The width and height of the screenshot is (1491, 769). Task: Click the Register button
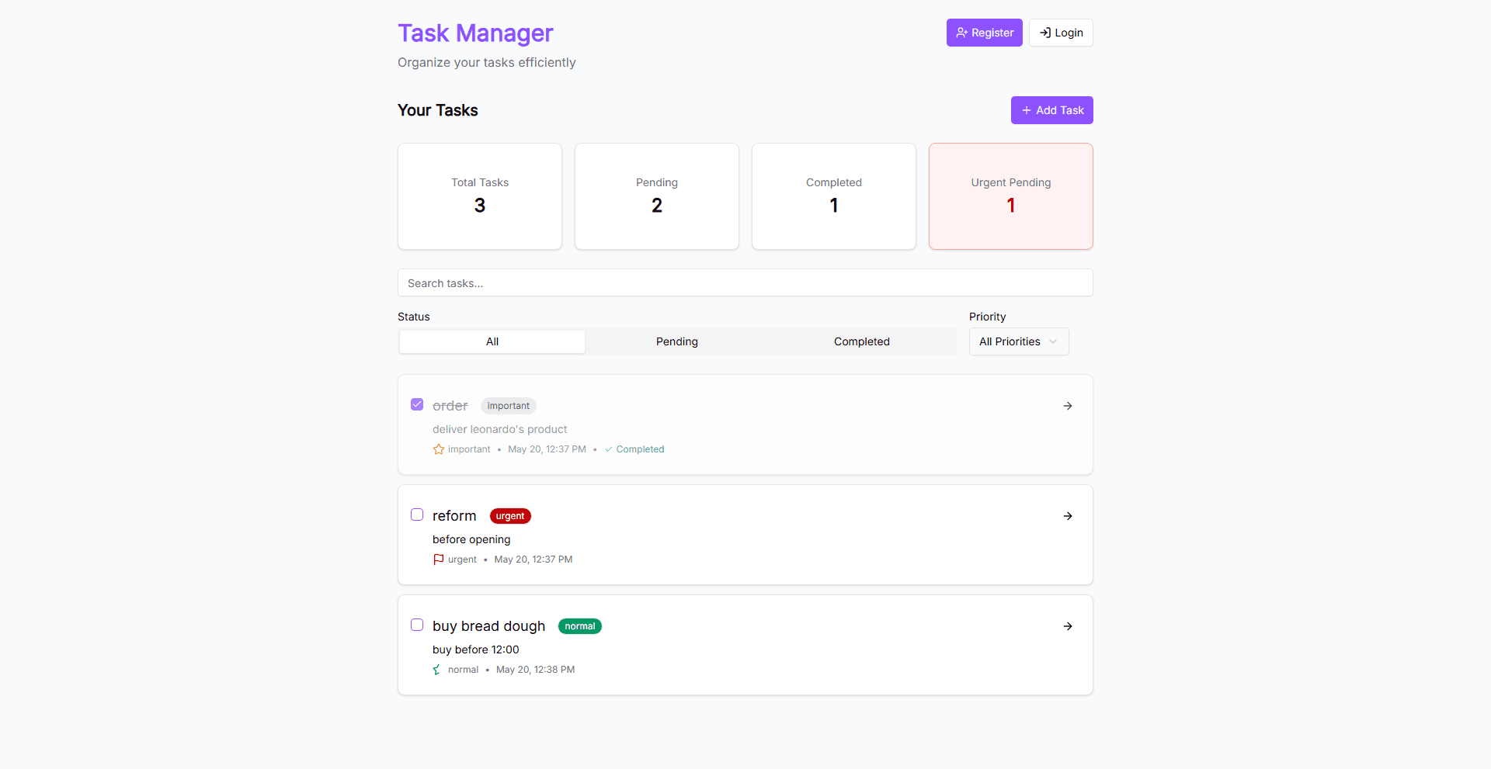tap(984, 33)
